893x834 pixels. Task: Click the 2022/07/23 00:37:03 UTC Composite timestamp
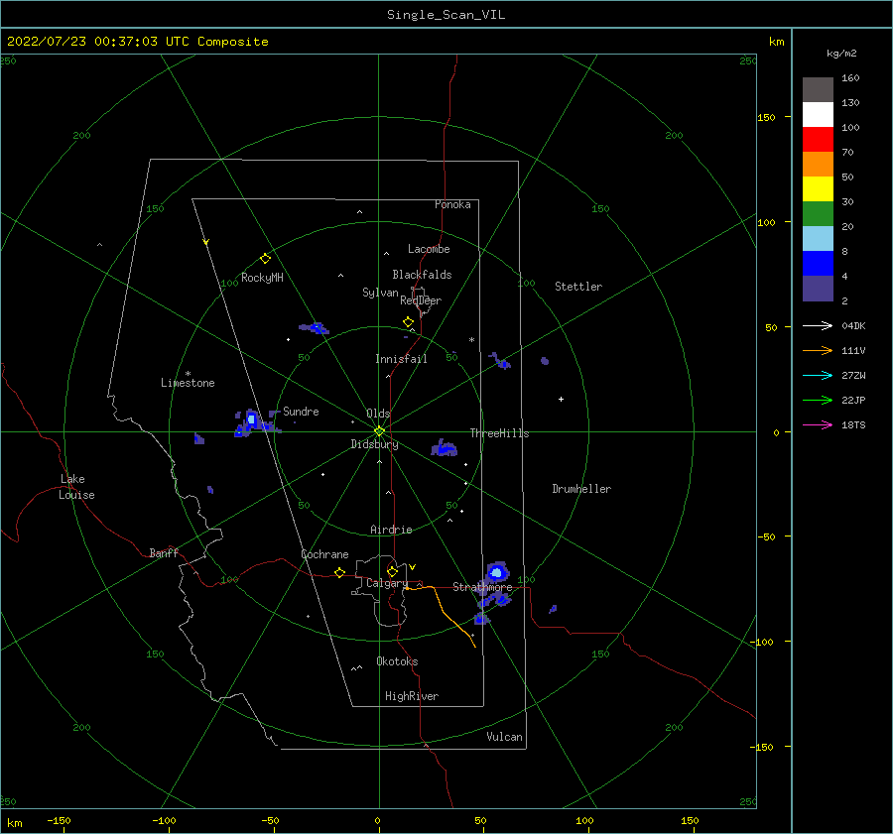(x=137, y=42)
